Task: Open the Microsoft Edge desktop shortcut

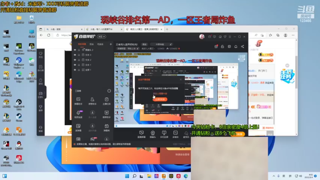Action: point(19,77)
